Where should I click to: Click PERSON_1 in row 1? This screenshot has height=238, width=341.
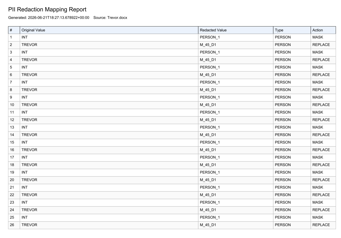pyautogui.click(x=210, y=37)
